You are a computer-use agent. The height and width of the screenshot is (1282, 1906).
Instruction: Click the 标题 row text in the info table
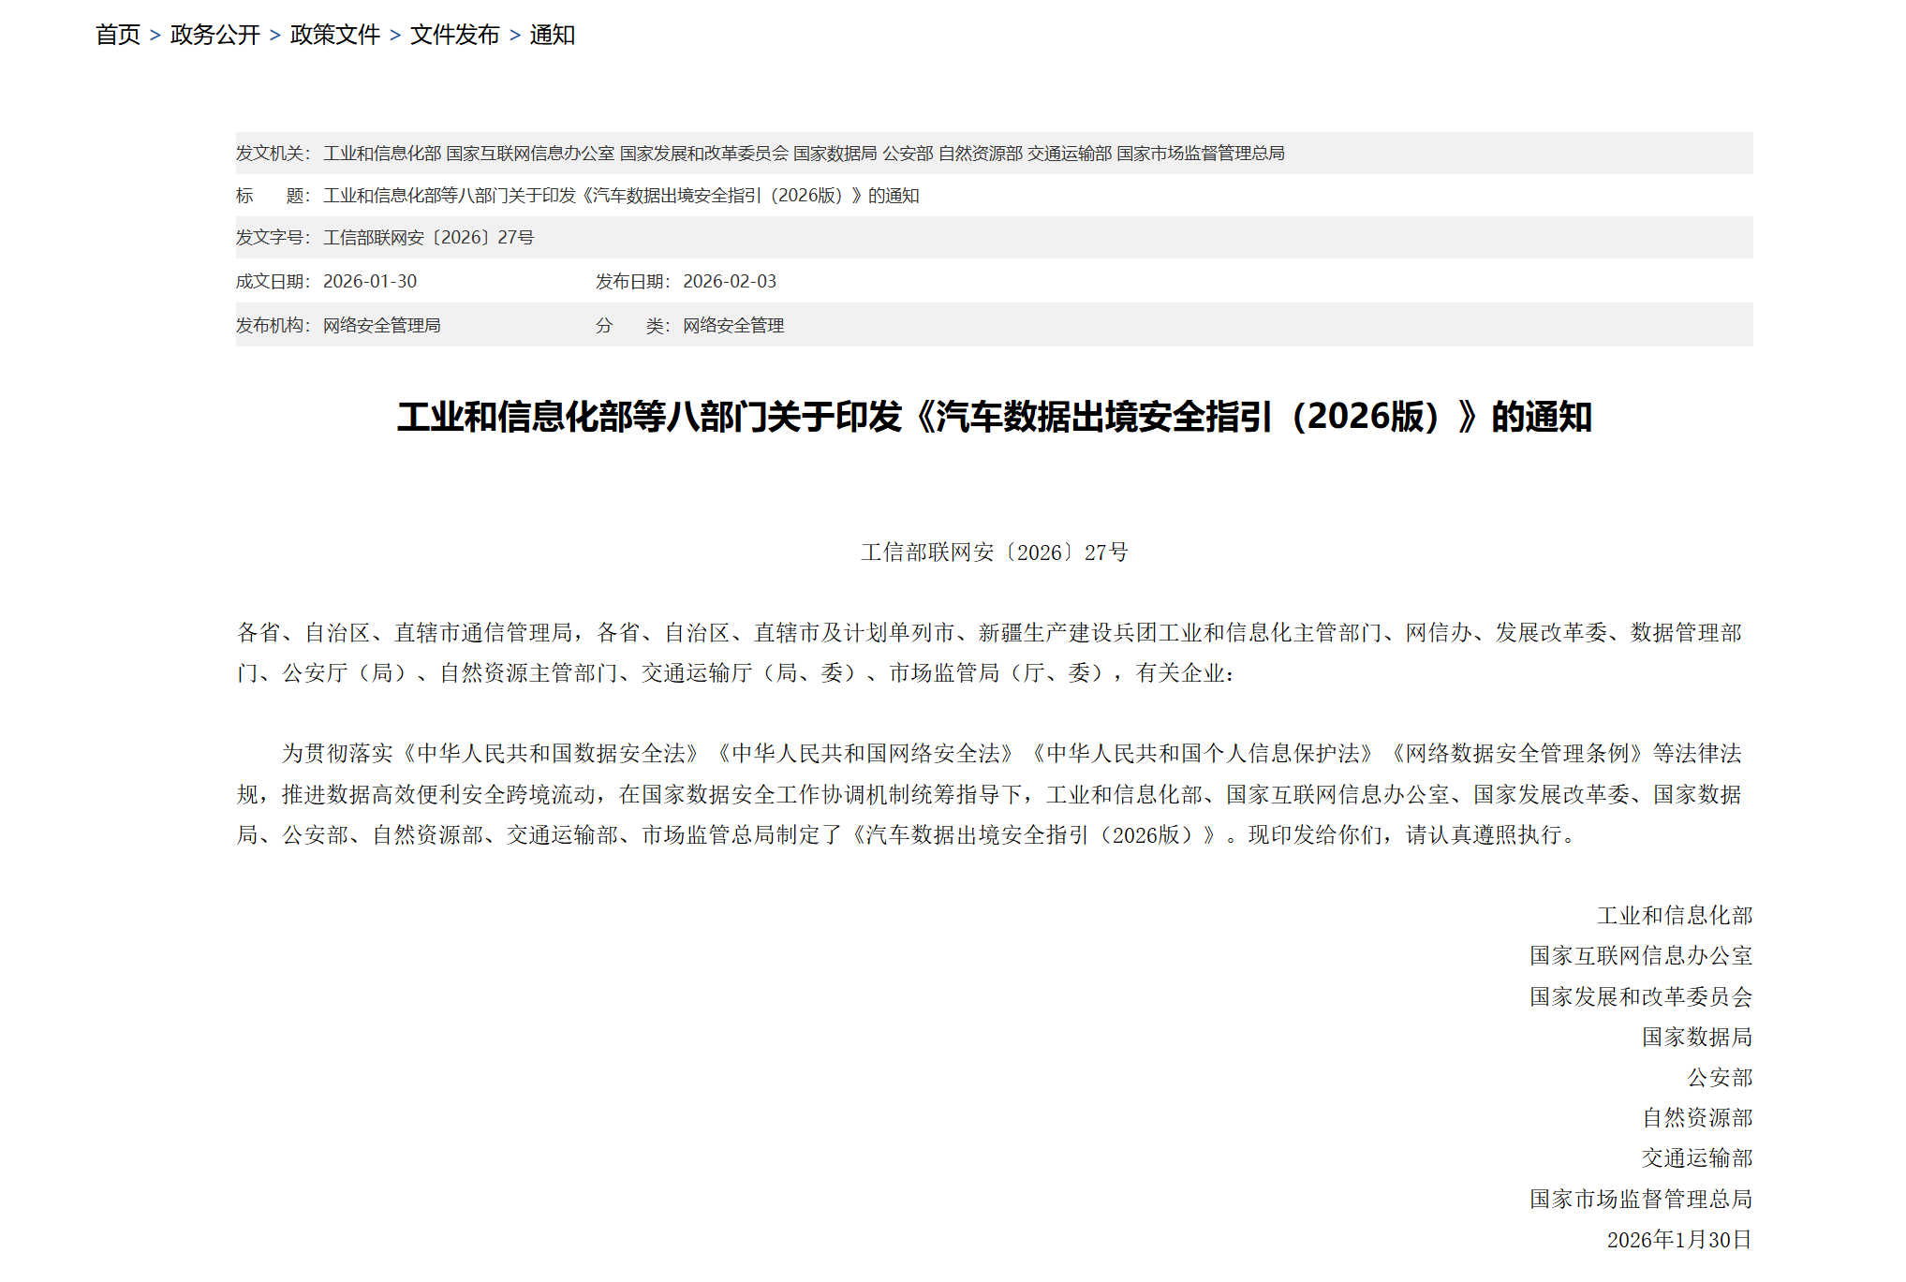[620, 196]
